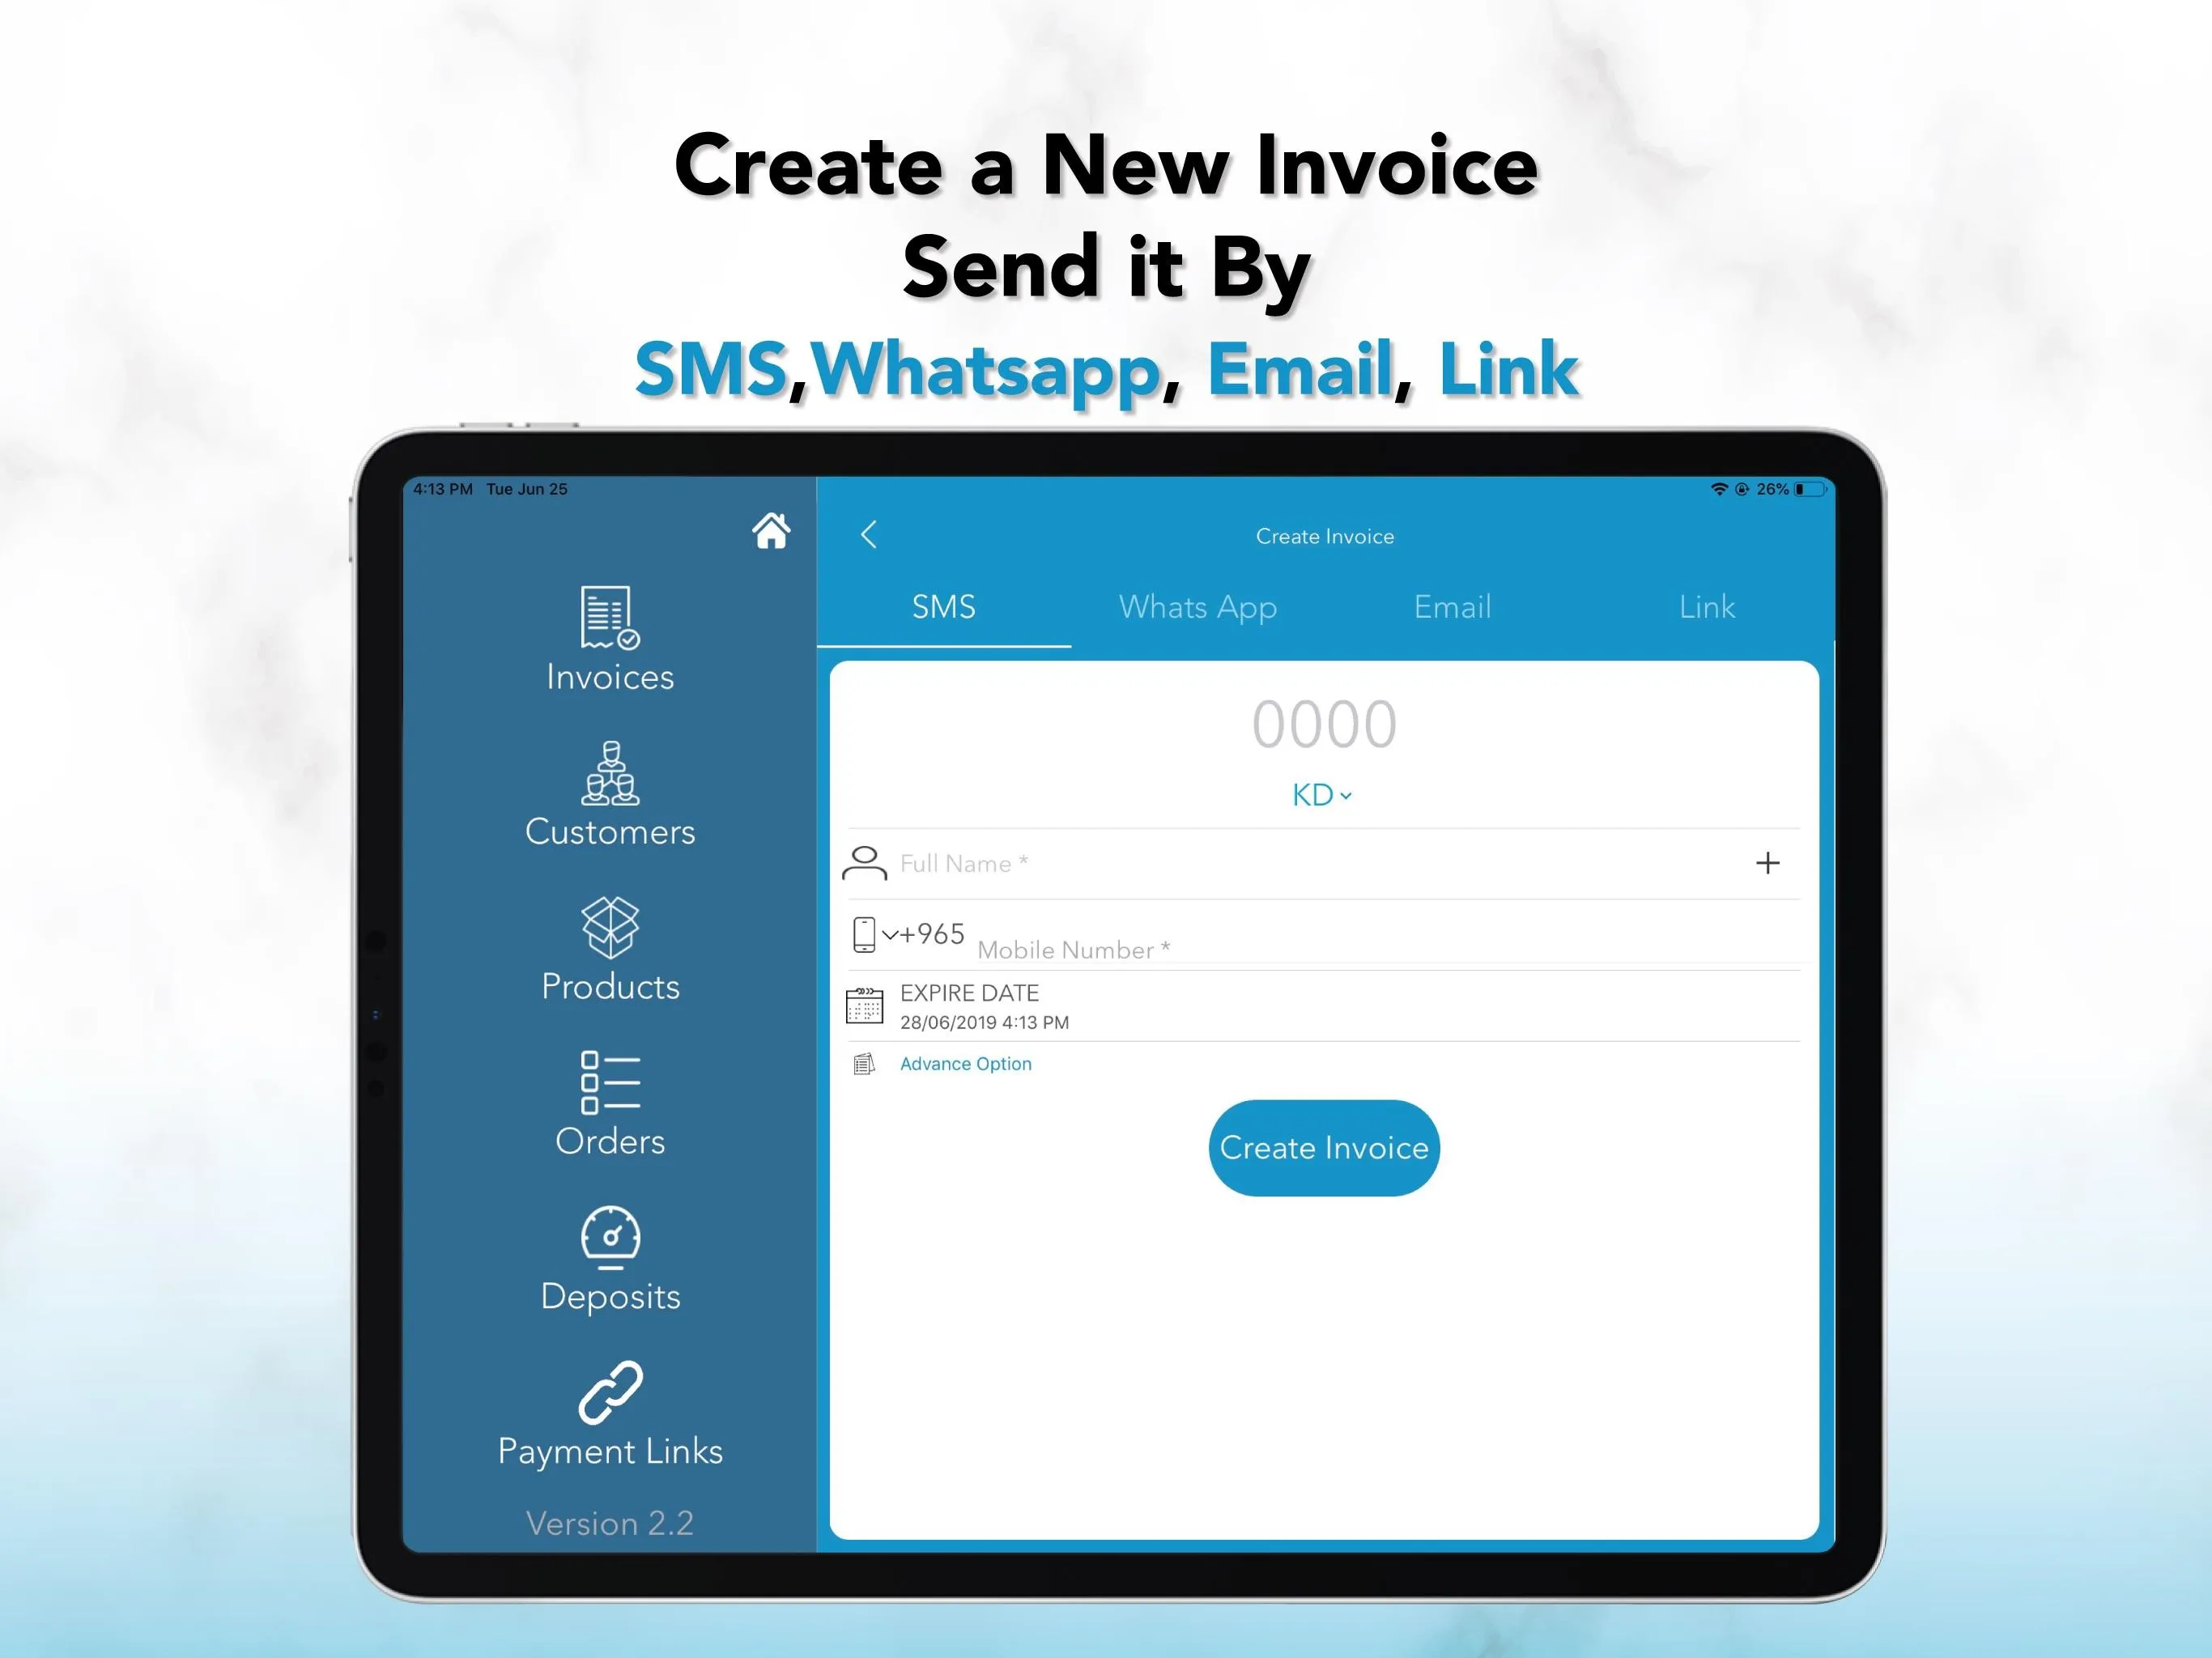Expand the Advance Option section

click(x=963, y=1062)
